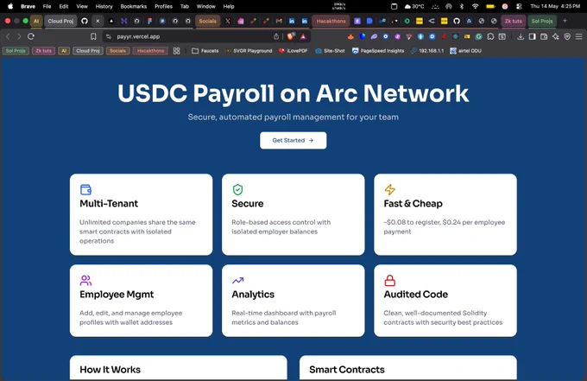Open the 192.168.1.1 bookmark
This screenshot has width=587, height=381.
click(427, 51)
